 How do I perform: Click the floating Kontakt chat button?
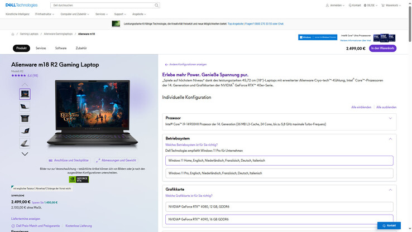click(389, 226)
